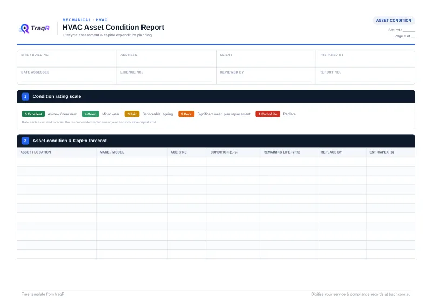The height and width of the screenshot is (306, 432).
Task: Click the Lifecycle assessment subtitle text
Action: [107, 35]
